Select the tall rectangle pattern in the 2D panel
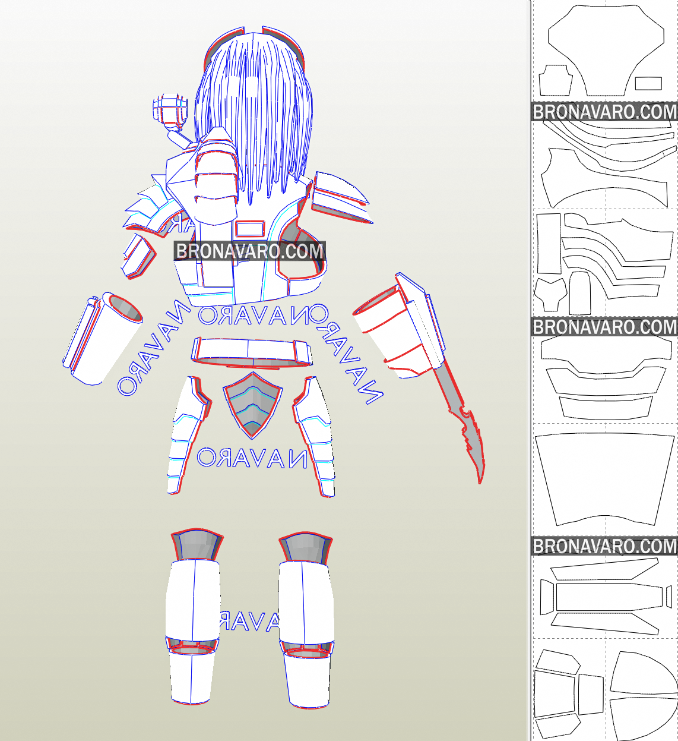The width and height of the screenshot is (678, 741). point(549,244)
